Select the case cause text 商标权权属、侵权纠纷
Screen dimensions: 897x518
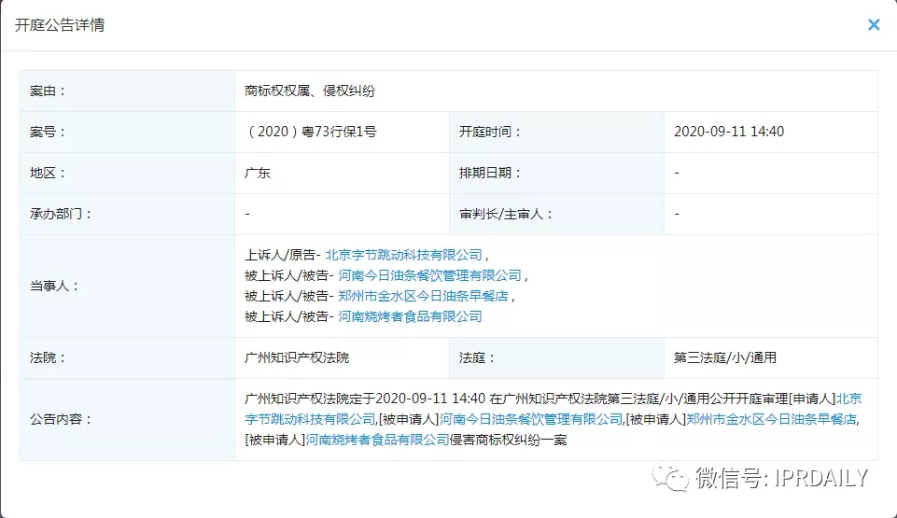tap(310, 91)
